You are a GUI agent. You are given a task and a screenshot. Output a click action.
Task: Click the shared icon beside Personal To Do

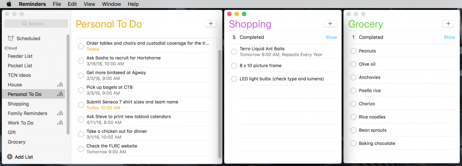(x=60, y=94)
